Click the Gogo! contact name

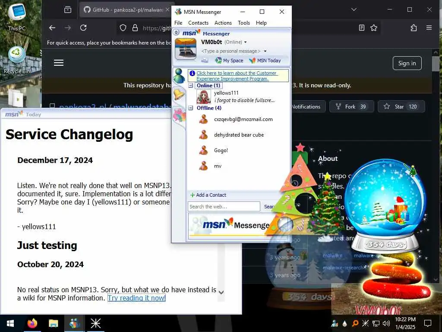pyautogui.click(x=221, y=150)
